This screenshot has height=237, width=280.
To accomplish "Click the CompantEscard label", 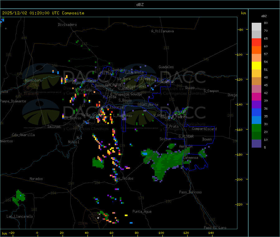I will 204,129.
